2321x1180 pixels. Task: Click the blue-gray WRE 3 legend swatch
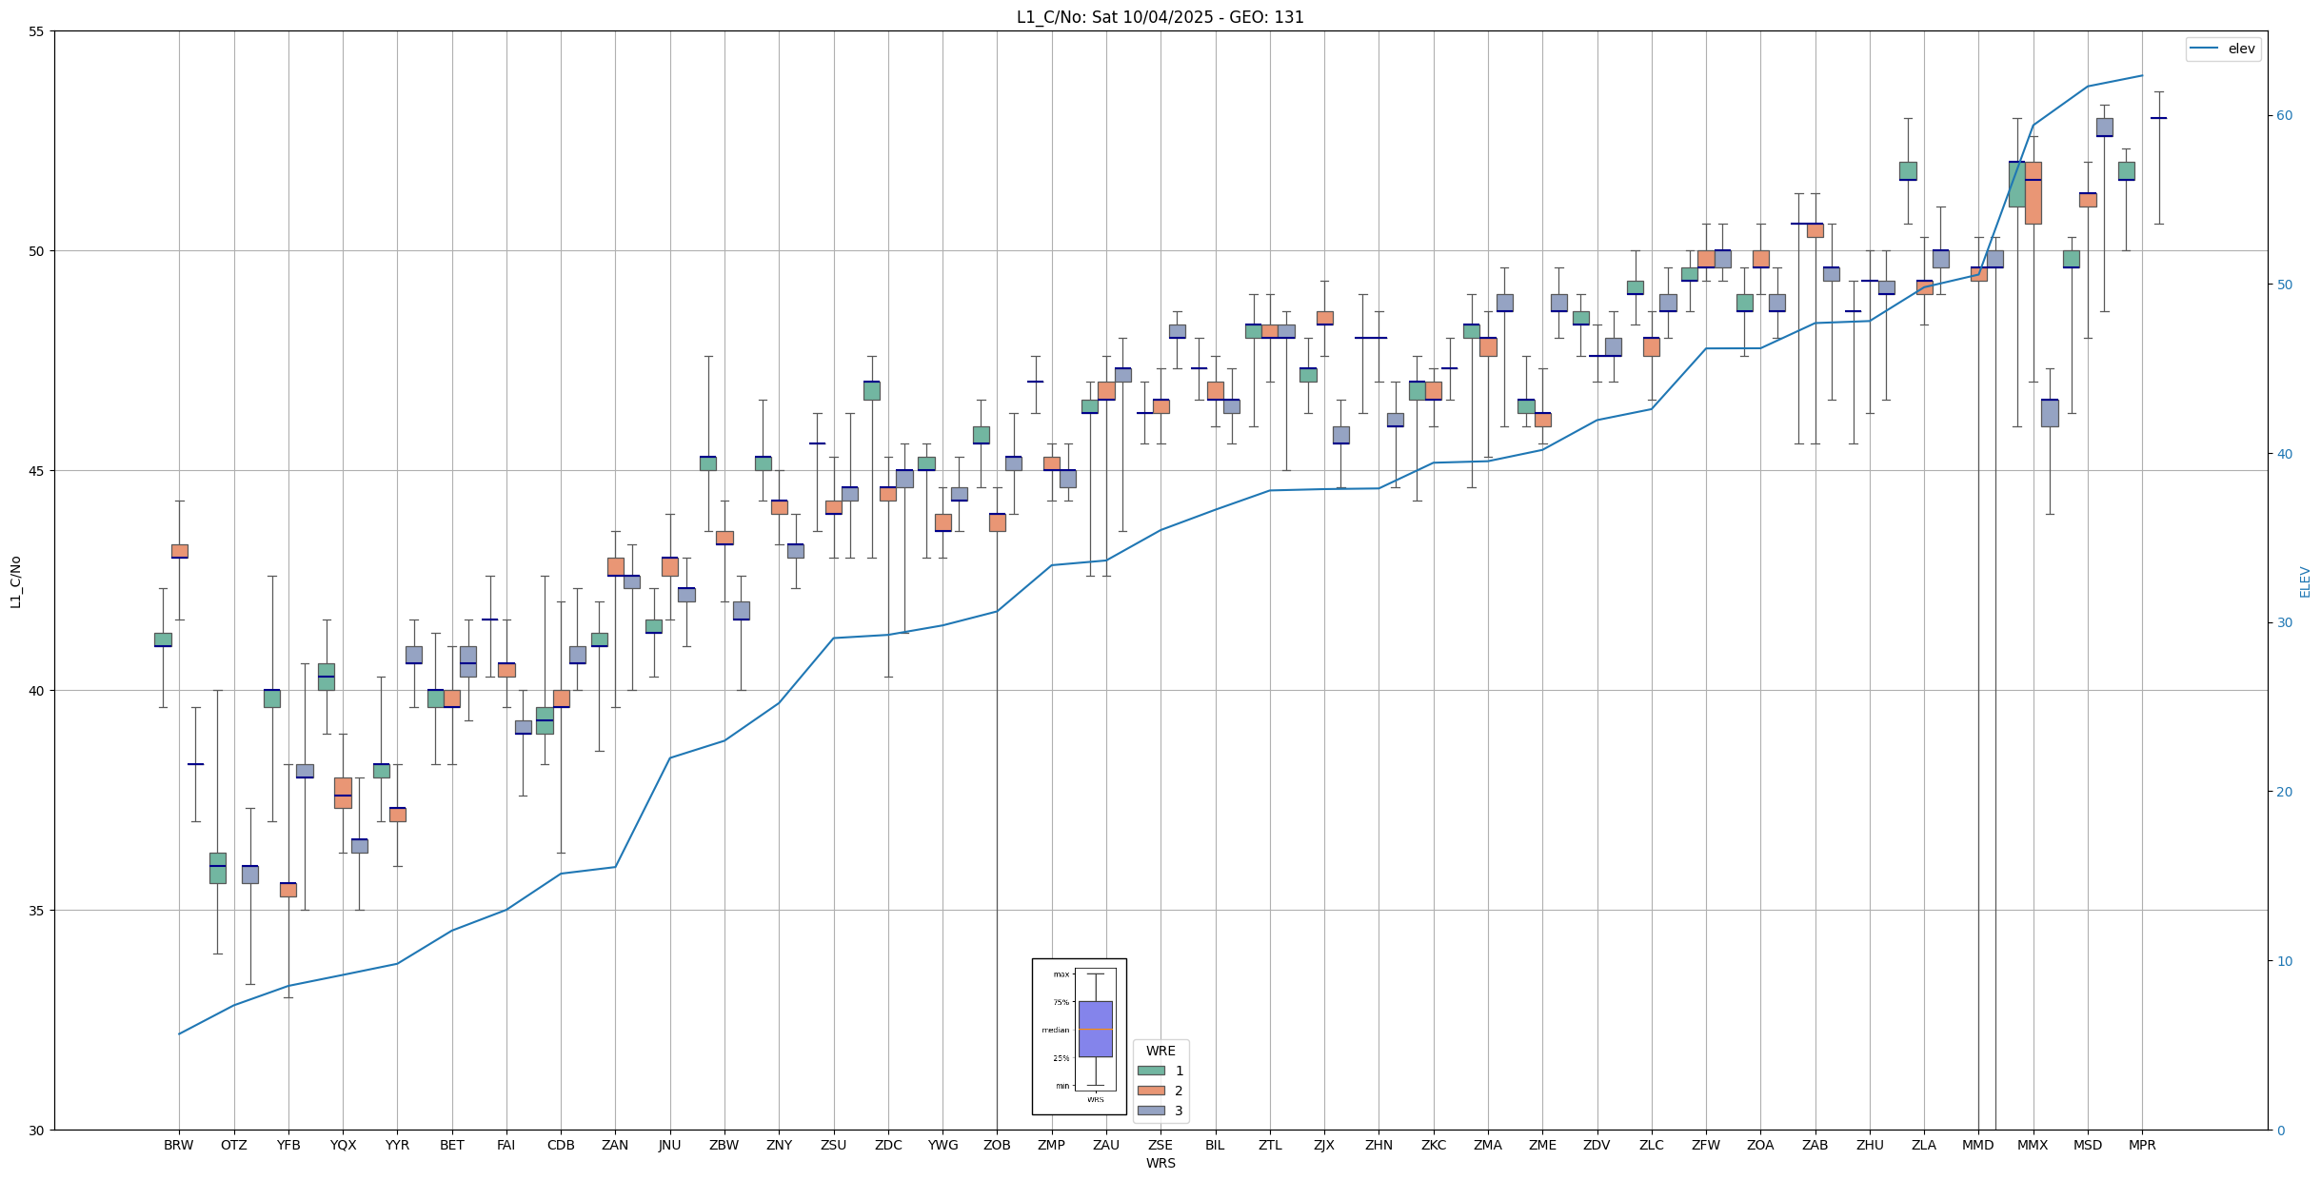(x=1150, y=1111)
